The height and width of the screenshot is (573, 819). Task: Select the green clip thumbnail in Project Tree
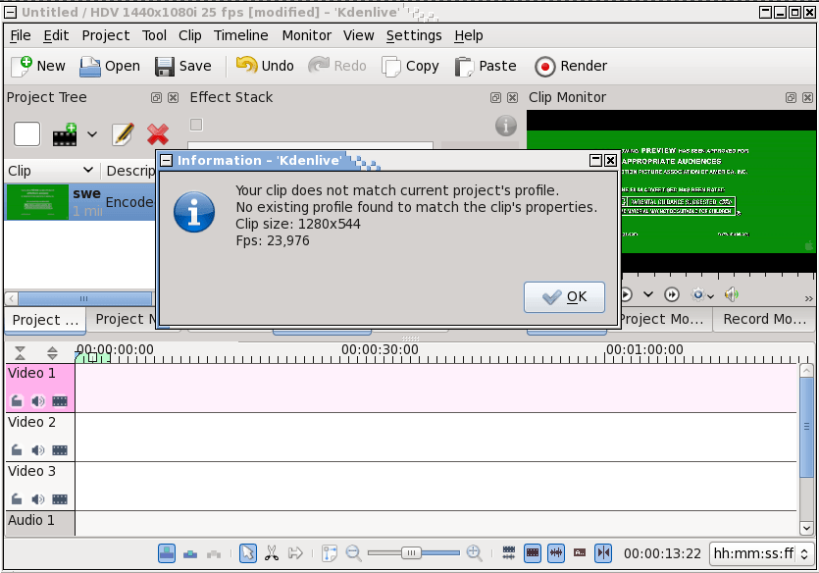(37, 201)
